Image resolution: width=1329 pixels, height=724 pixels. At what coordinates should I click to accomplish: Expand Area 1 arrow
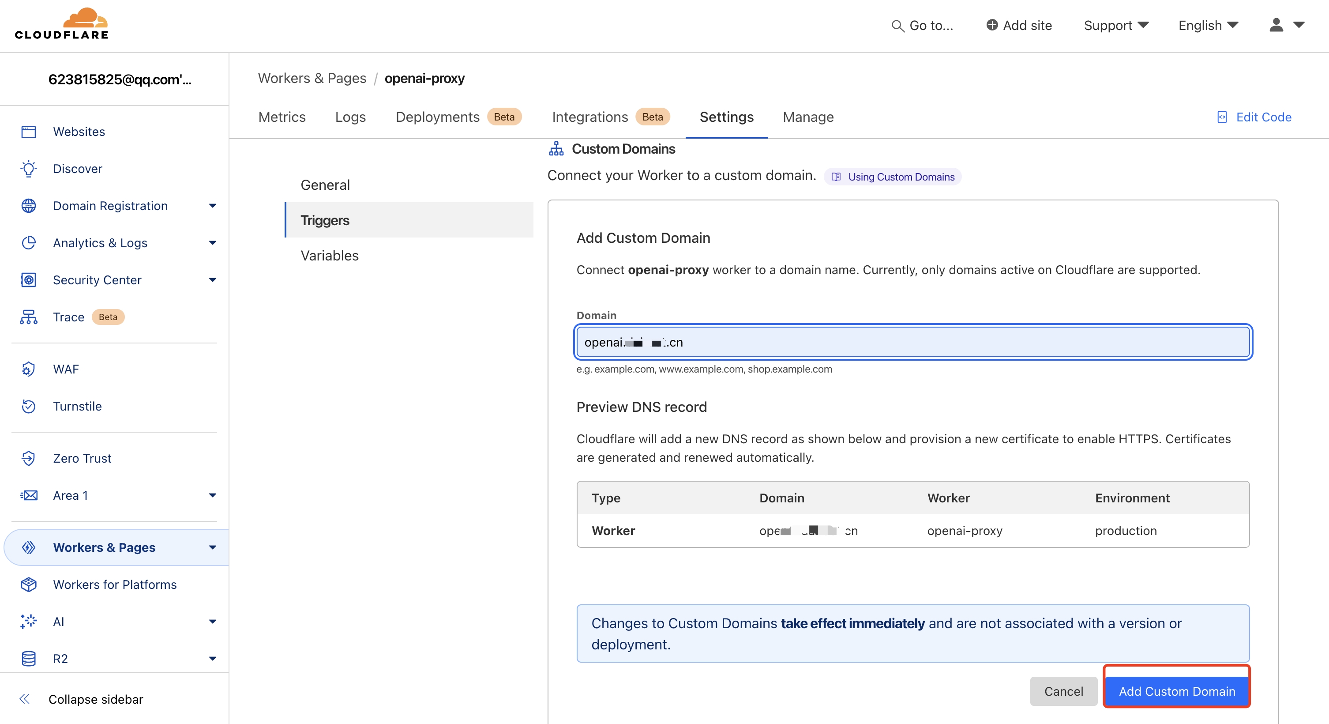pyautogui.click(x=213, y=495)
